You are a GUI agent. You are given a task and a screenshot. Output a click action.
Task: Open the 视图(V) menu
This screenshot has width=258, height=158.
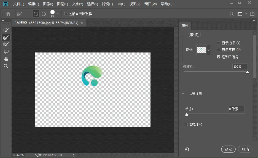[135, 4]
